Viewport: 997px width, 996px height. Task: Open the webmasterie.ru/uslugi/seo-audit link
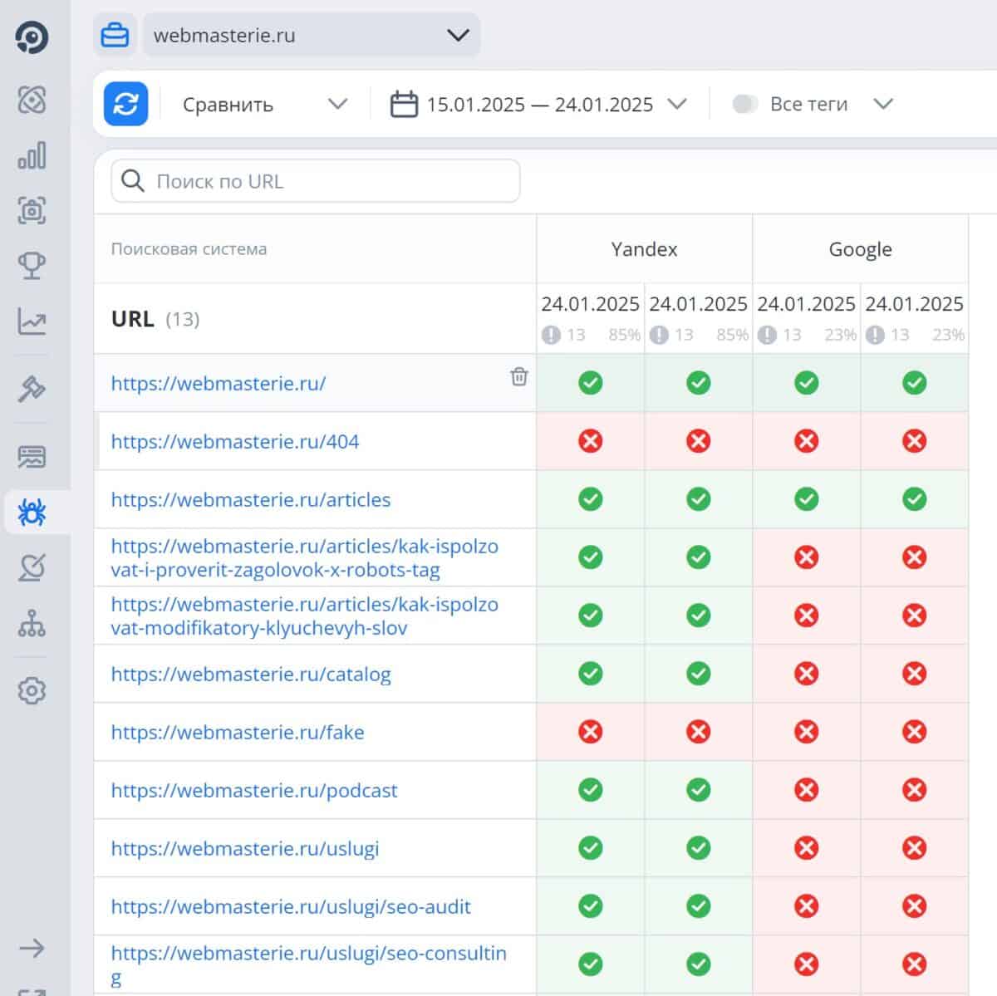tap(291, 906)
